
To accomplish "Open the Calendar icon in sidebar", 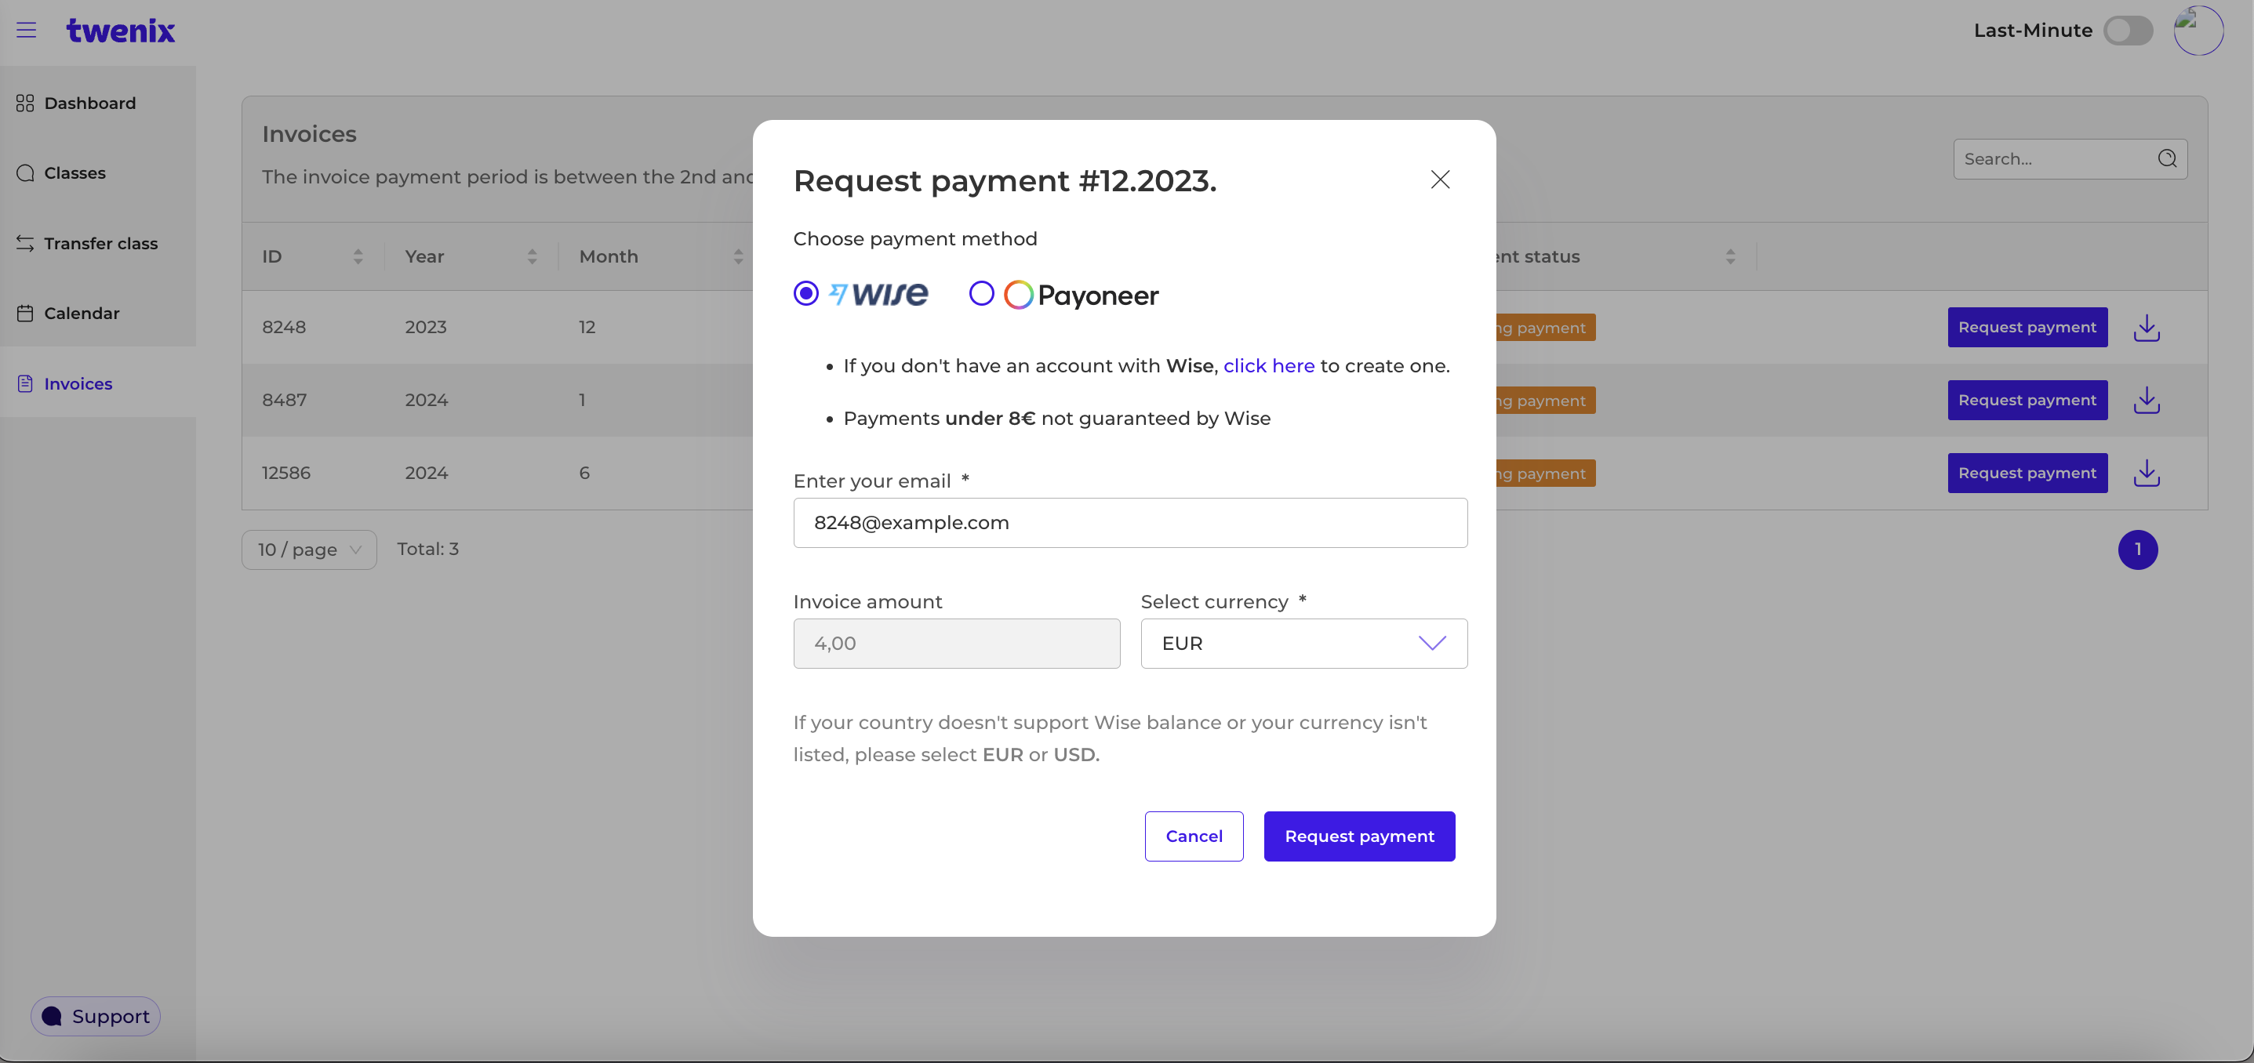I will 24,312.
